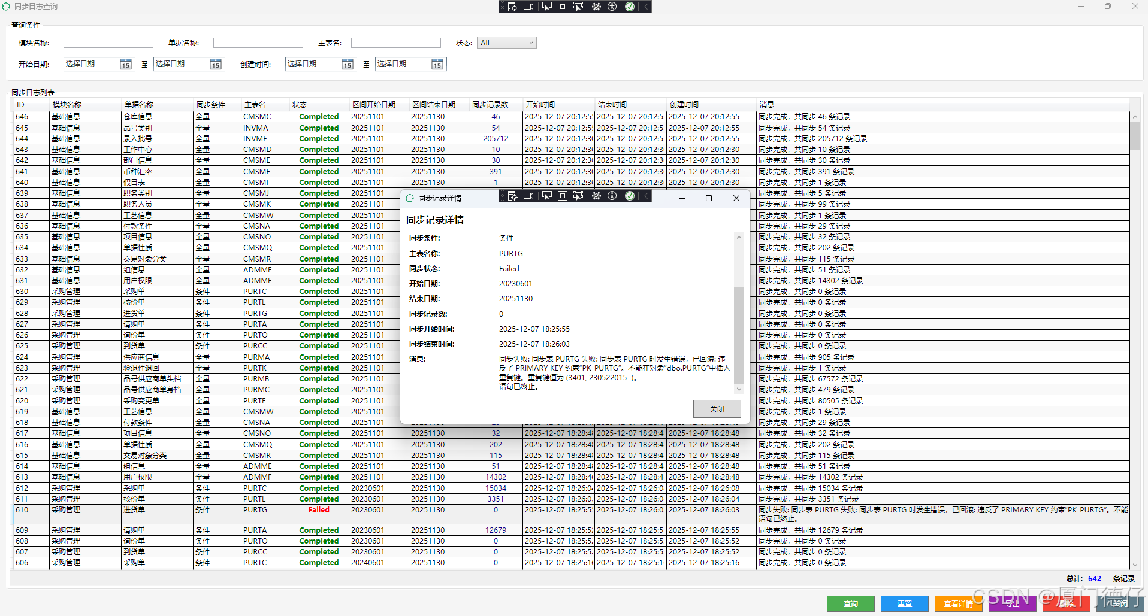This screenshot has height=616, width=1148.
Task: Open calendar icon for first 开始日期 date picker
Action: 125,64
